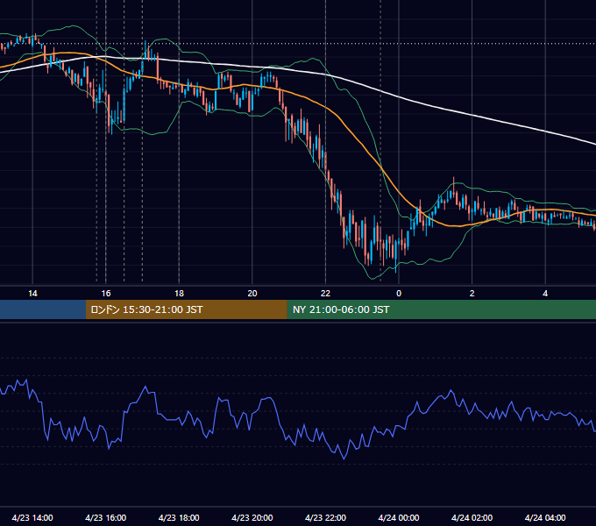The width and height of the screenshot is (596, 526).
Task: Click the hour label 22 on upper axis
Action: click(325, 294)
